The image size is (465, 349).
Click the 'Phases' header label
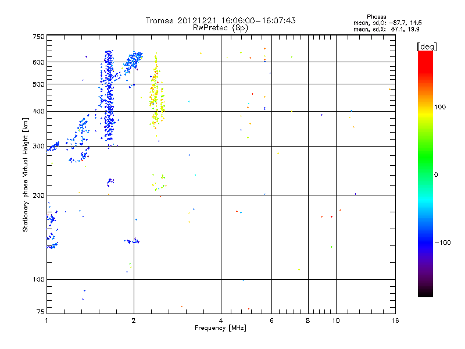[x=376, y=17]
